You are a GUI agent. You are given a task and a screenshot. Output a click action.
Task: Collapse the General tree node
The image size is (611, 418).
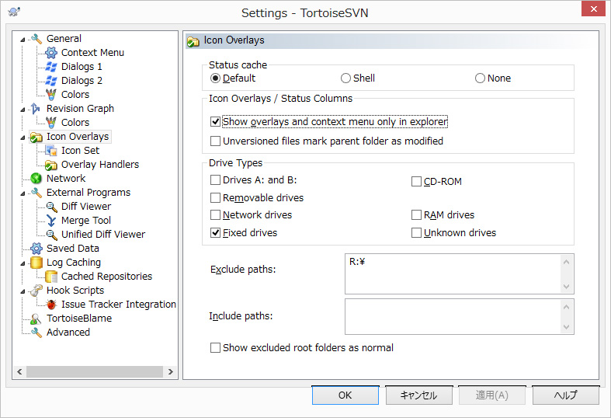point(23,40)
